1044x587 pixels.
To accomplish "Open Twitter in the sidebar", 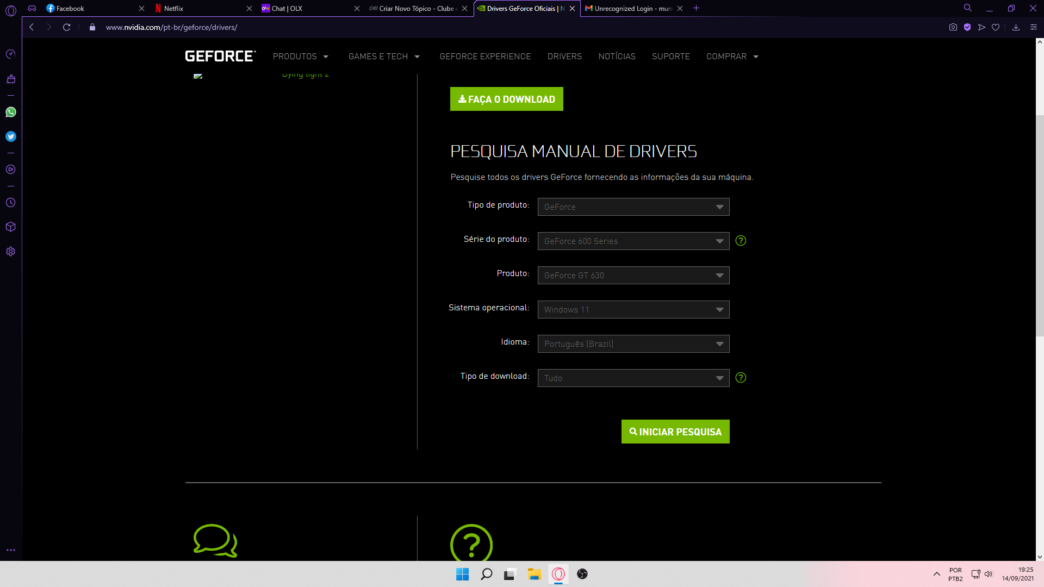I will 11,136.
